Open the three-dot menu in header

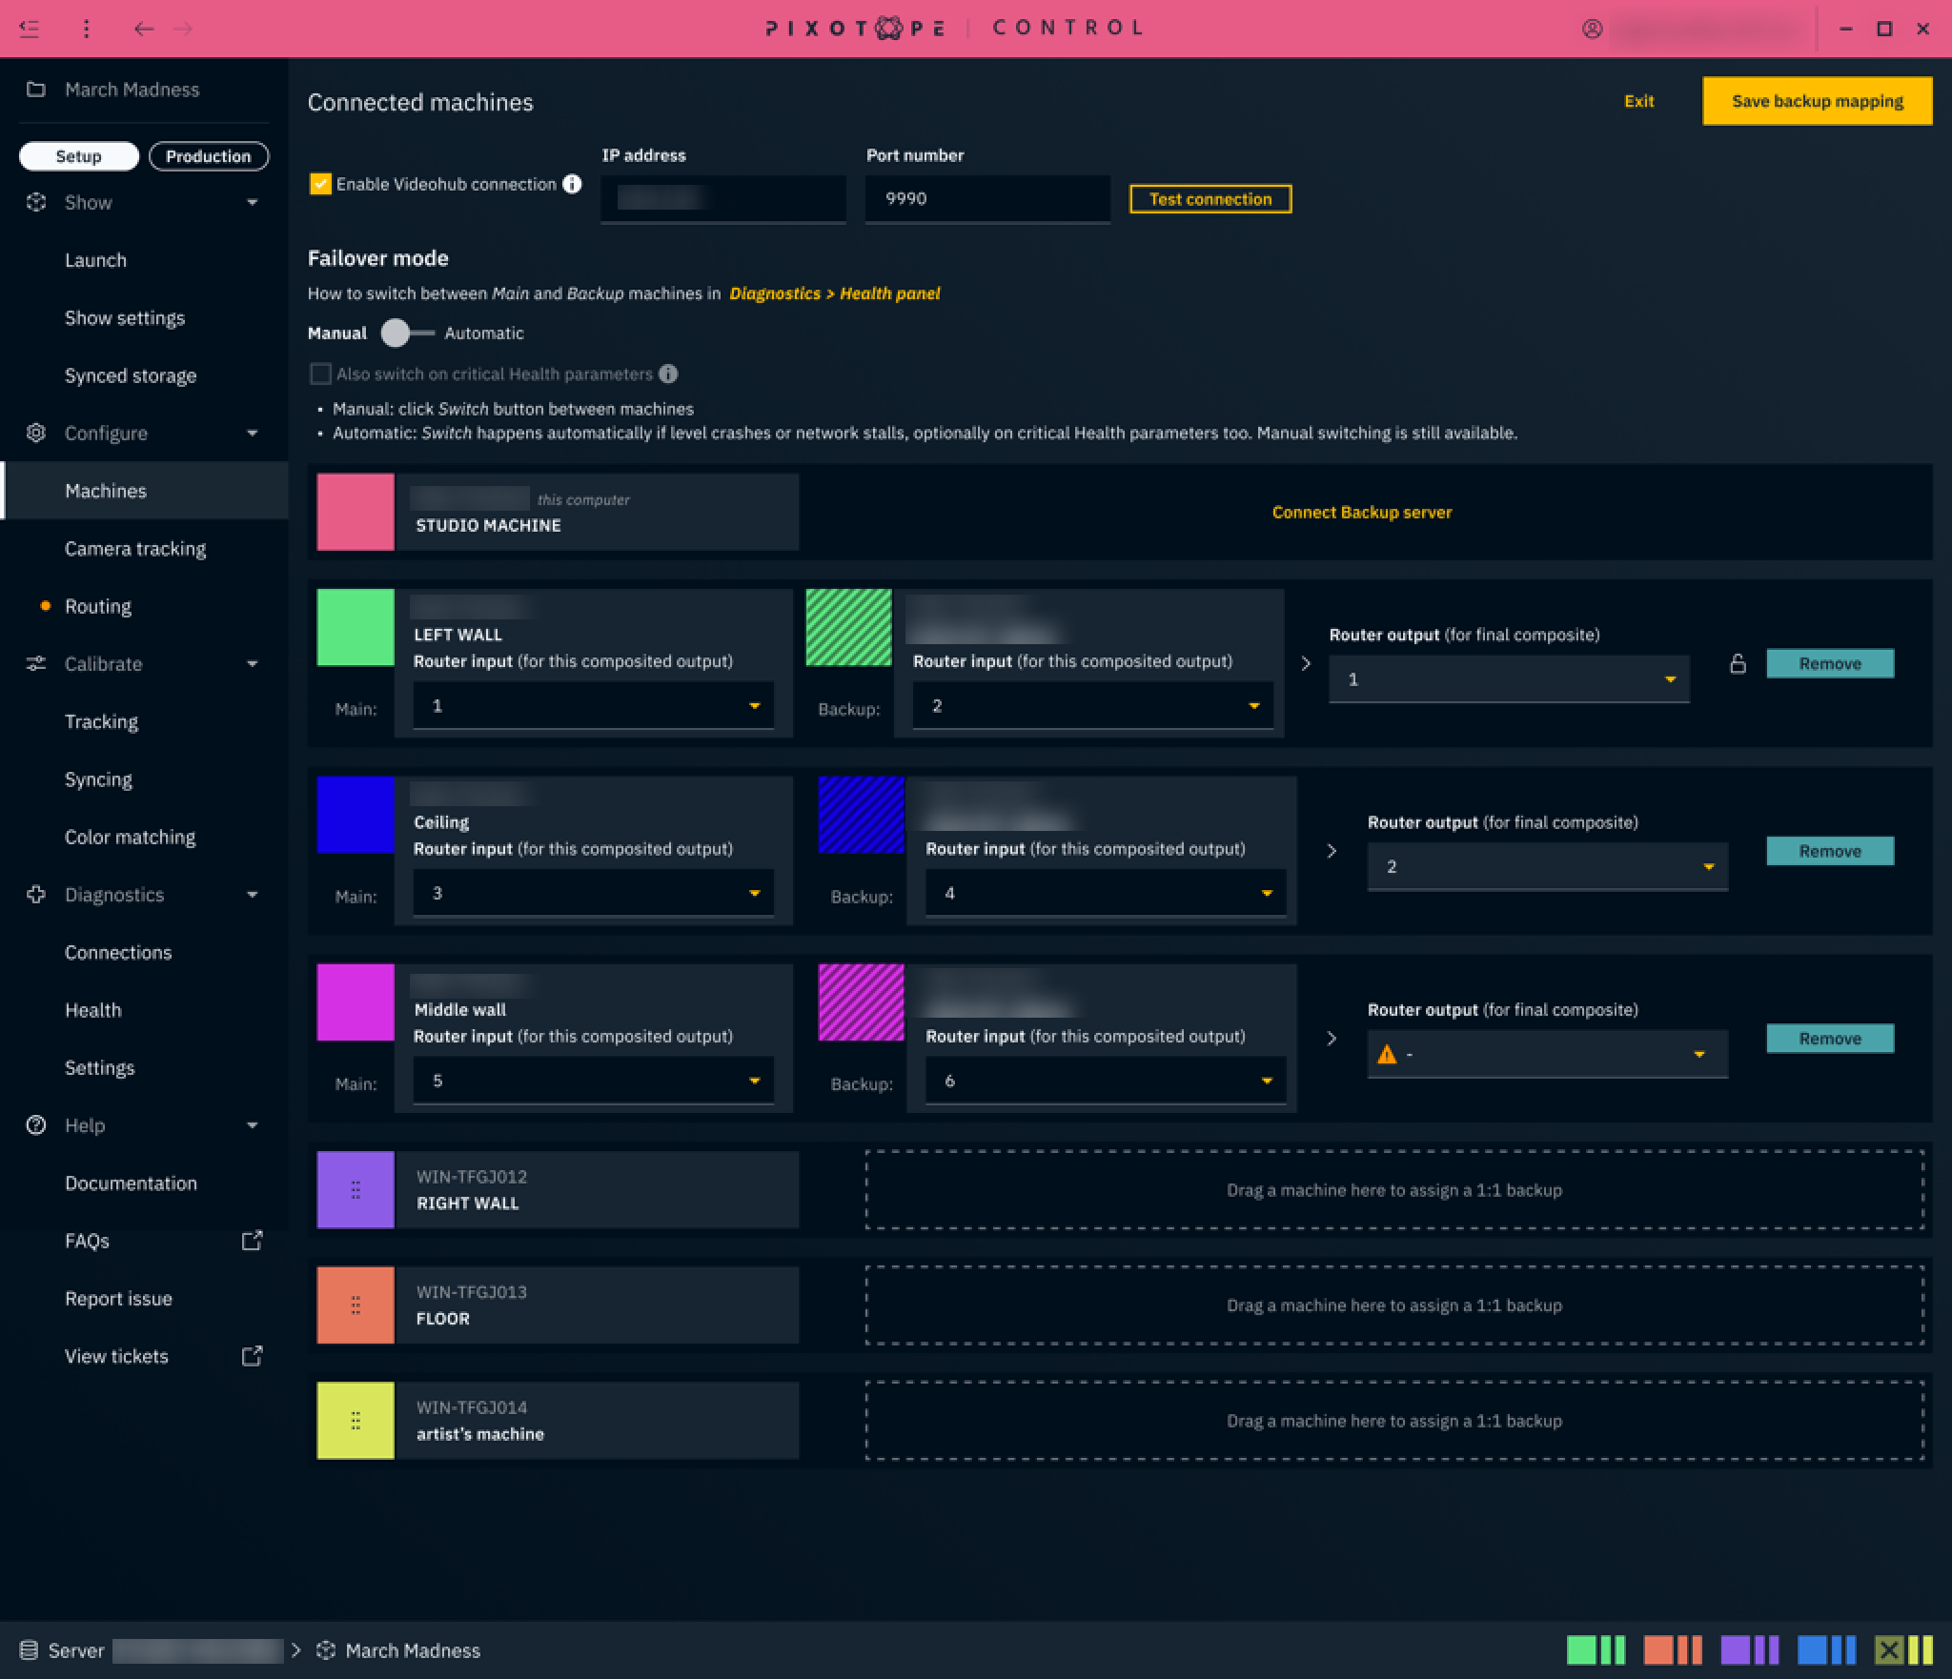point(86,29)
